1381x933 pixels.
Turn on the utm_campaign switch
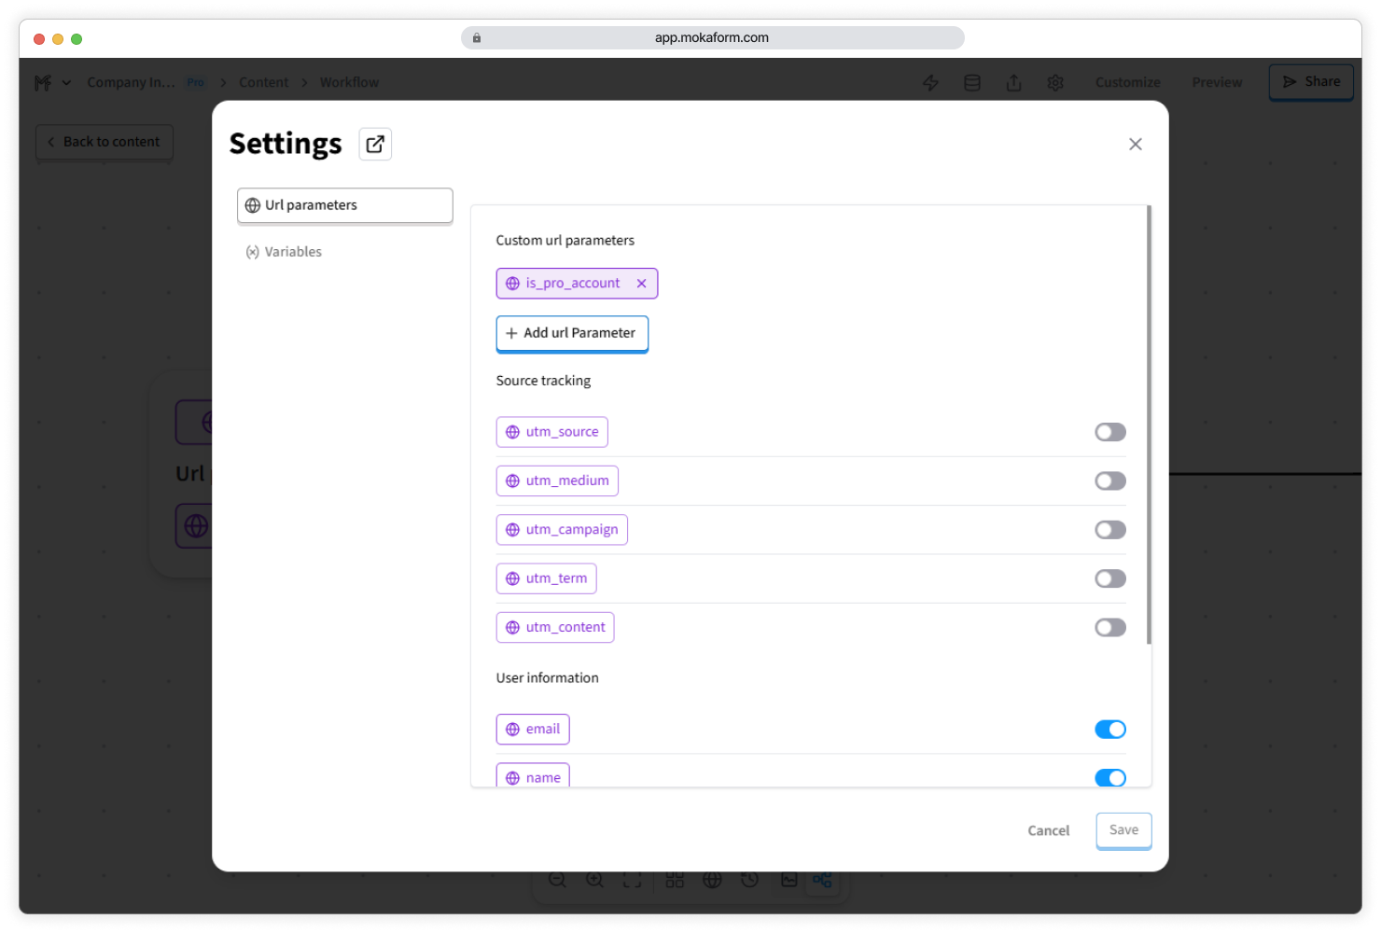coord(1110,530)
